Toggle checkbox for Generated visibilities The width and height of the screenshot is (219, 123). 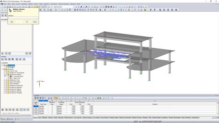click(x=4, y=69)
